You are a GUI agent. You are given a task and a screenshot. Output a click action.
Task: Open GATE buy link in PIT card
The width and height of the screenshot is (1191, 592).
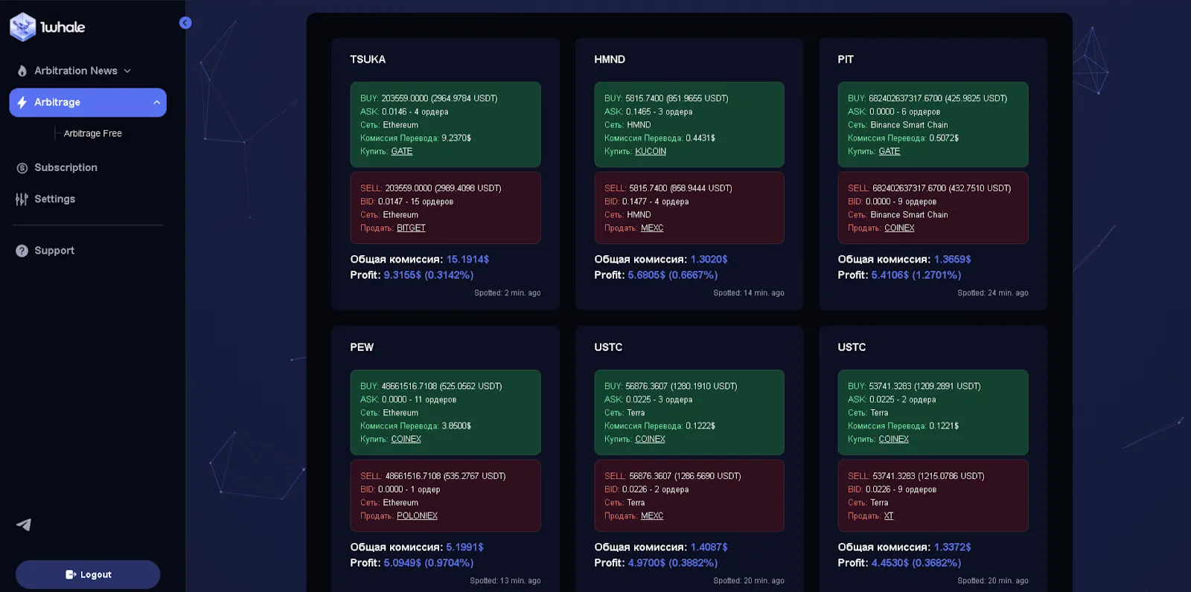(890, 151)
